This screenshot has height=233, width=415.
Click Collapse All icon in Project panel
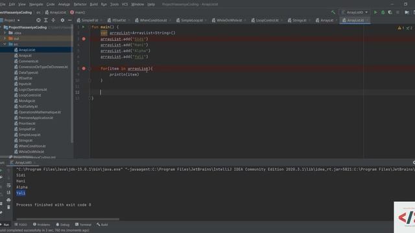[53, 20]
